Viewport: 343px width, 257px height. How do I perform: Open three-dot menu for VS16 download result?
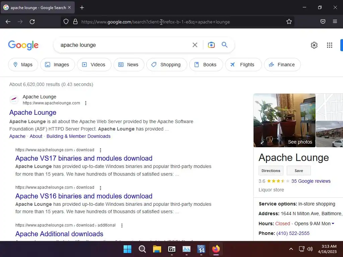tap(100, 188)
